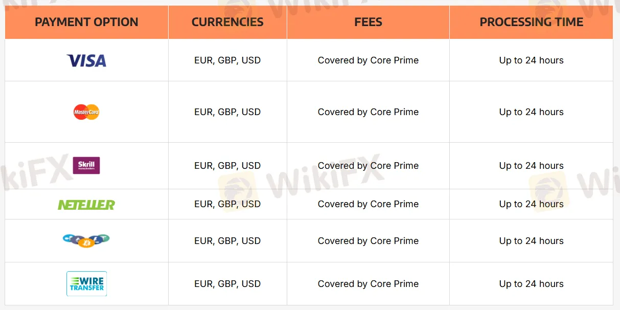The image size is (620, 310).
Task: Click MasterCard row 'Up to 24 hours'
Action: click(531, 112)
